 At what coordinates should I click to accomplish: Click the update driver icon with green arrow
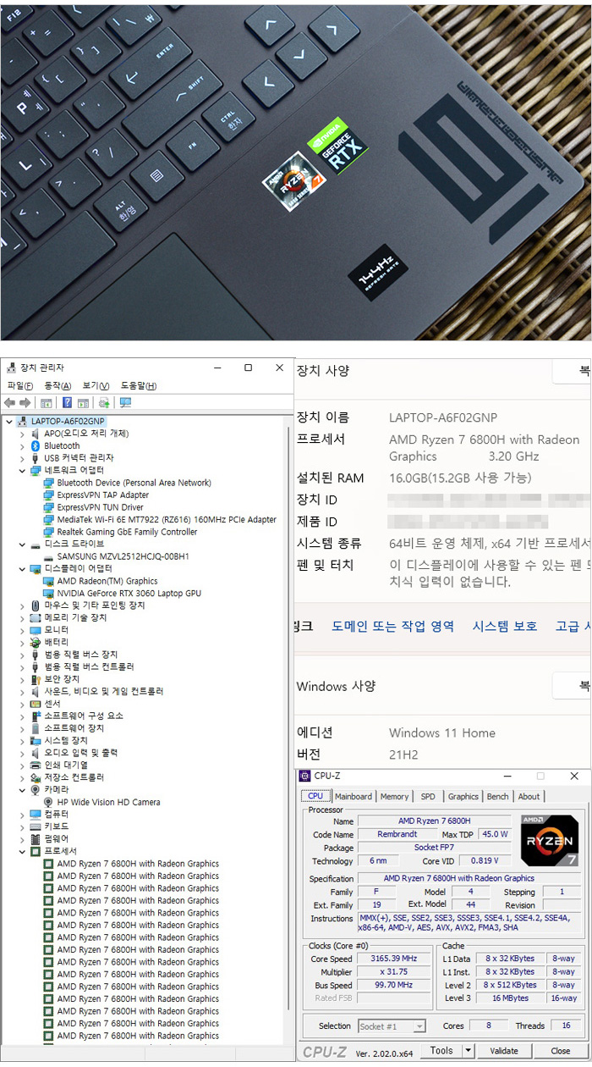[104, 403]
